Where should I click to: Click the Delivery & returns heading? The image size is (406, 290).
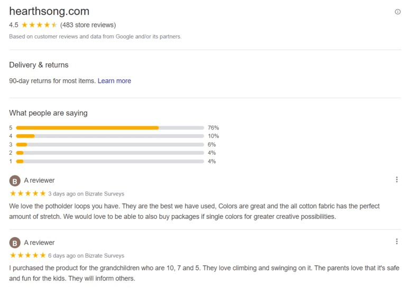[39, 65]
